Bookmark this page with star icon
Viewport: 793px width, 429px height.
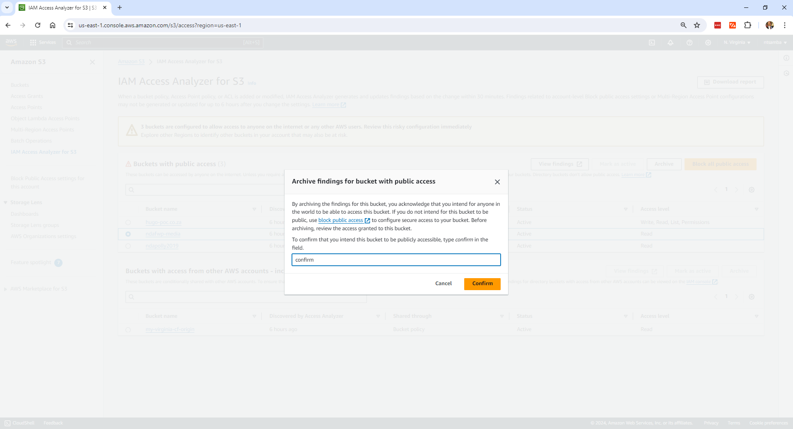pos(697,25)
